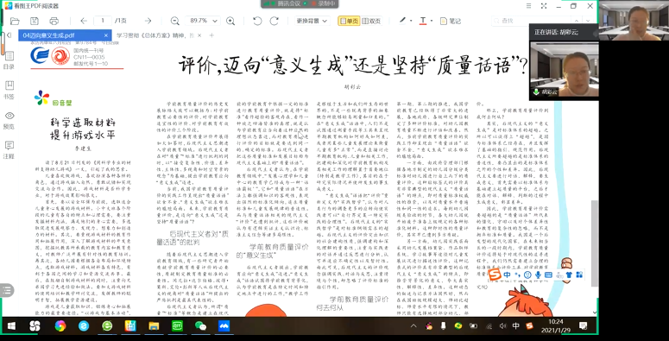Click the subheading 学前教育质量评价何去何从
669x341 pixels.
tap(352, 303)
